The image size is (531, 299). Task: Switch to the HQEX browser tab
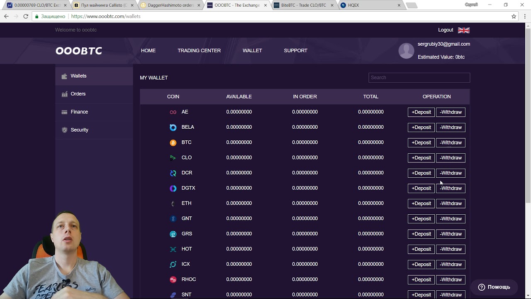369,5
